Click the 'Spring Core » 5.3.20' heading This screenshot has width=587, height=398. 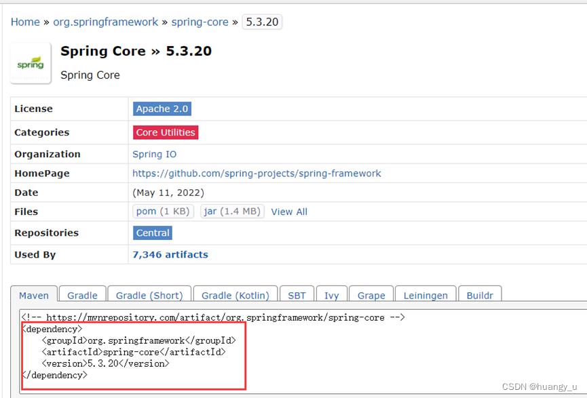click(x=136, y=51)
